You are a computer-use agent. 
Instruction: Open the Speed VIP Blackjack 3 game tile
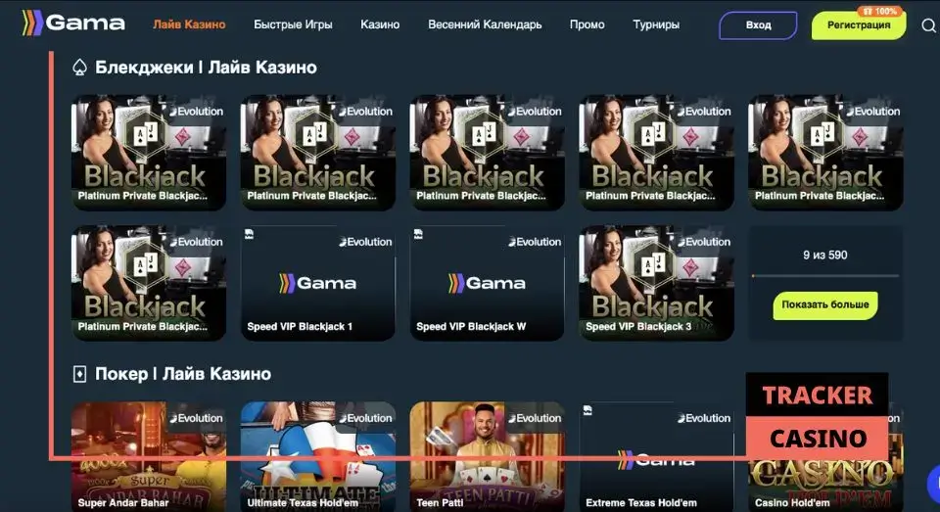point(656,283)
